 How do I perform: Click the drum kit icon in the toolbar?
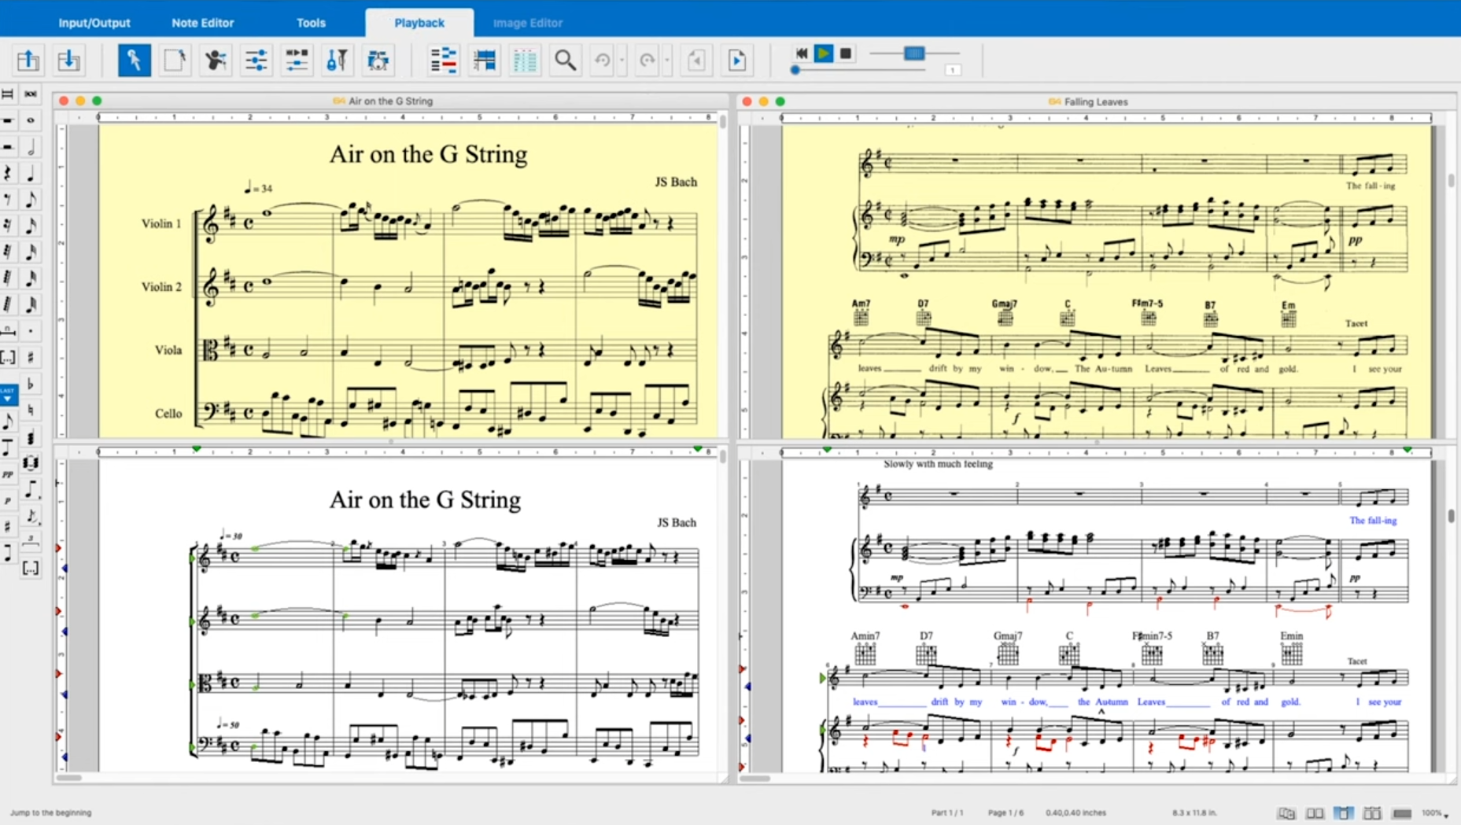click(378, 61)
